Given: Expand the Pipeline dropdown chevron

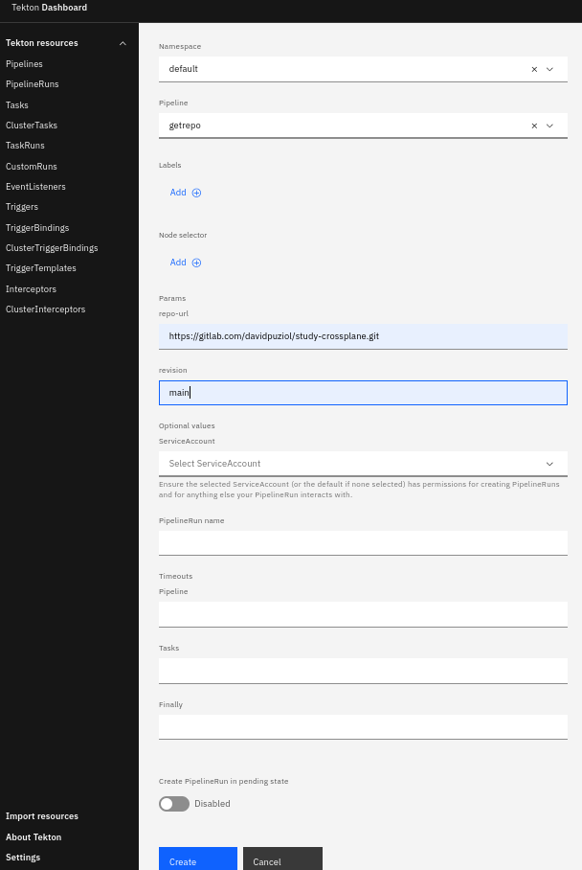Looking at the screenshot, I should tap(550, 126).
